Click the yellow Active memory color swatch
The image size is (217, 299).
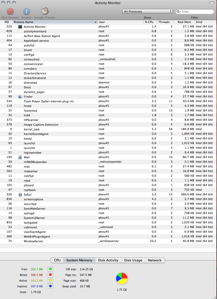(50, 281)
